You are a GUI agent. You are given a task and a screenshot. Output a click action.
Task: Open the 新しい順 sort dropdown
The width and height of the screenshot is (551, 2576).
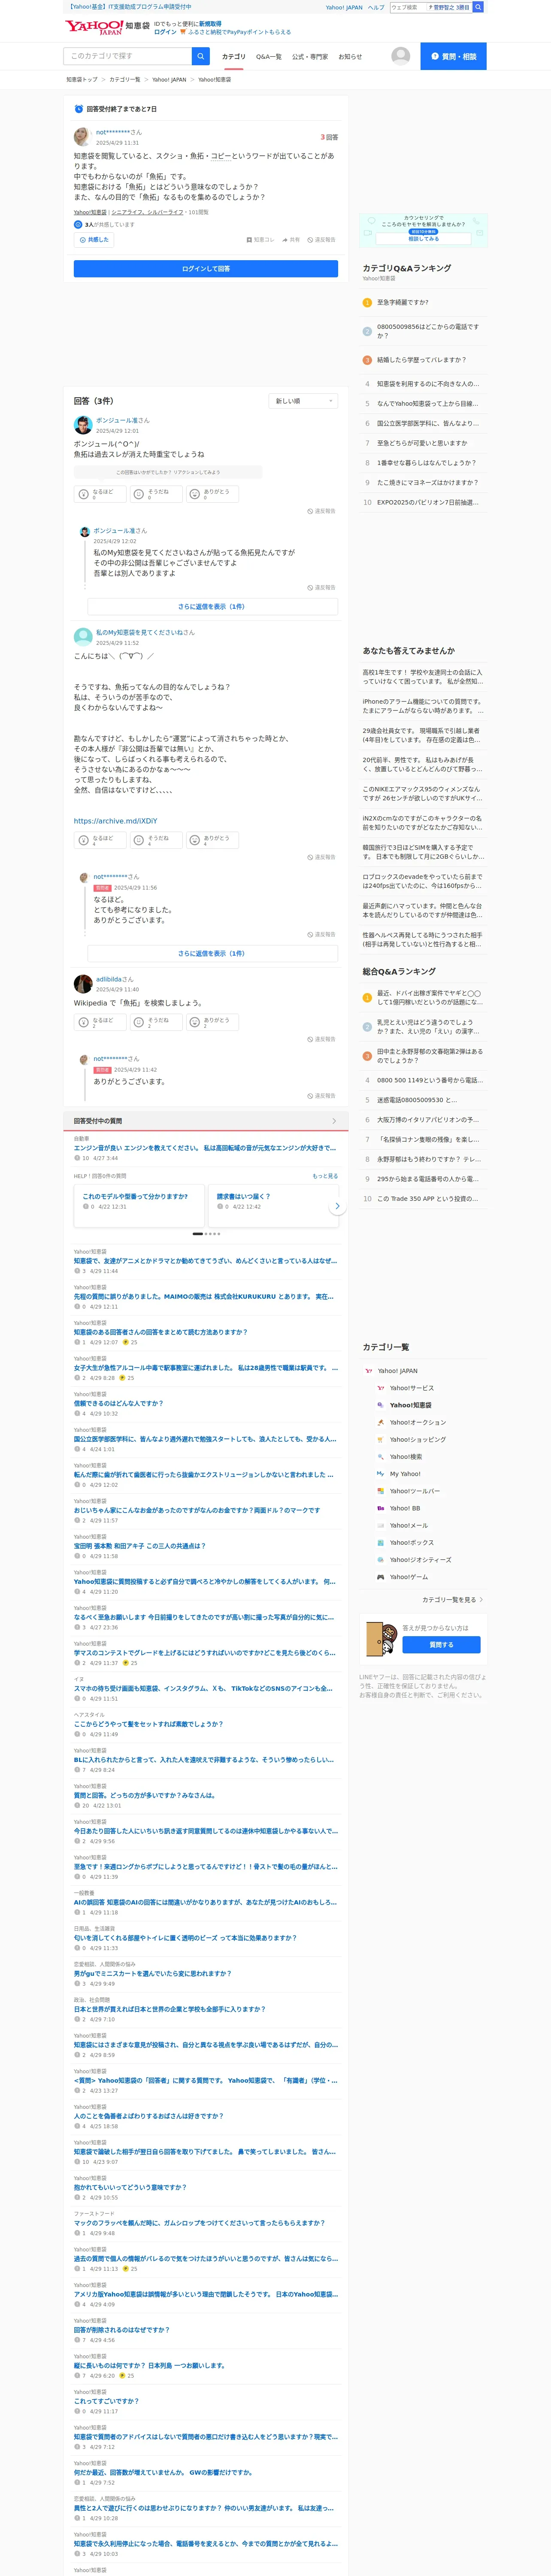coord(303,401)
